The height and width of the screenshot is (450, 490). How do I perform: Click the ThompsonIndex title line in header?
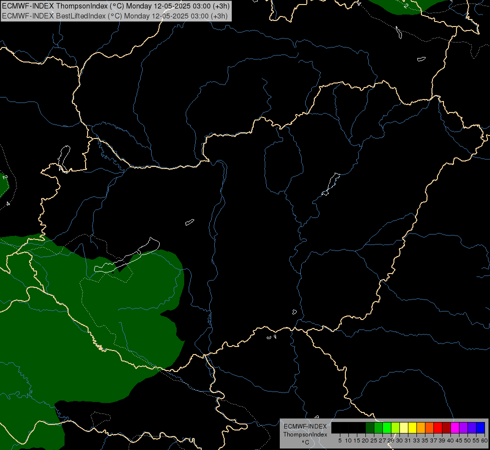pos(116,6)
